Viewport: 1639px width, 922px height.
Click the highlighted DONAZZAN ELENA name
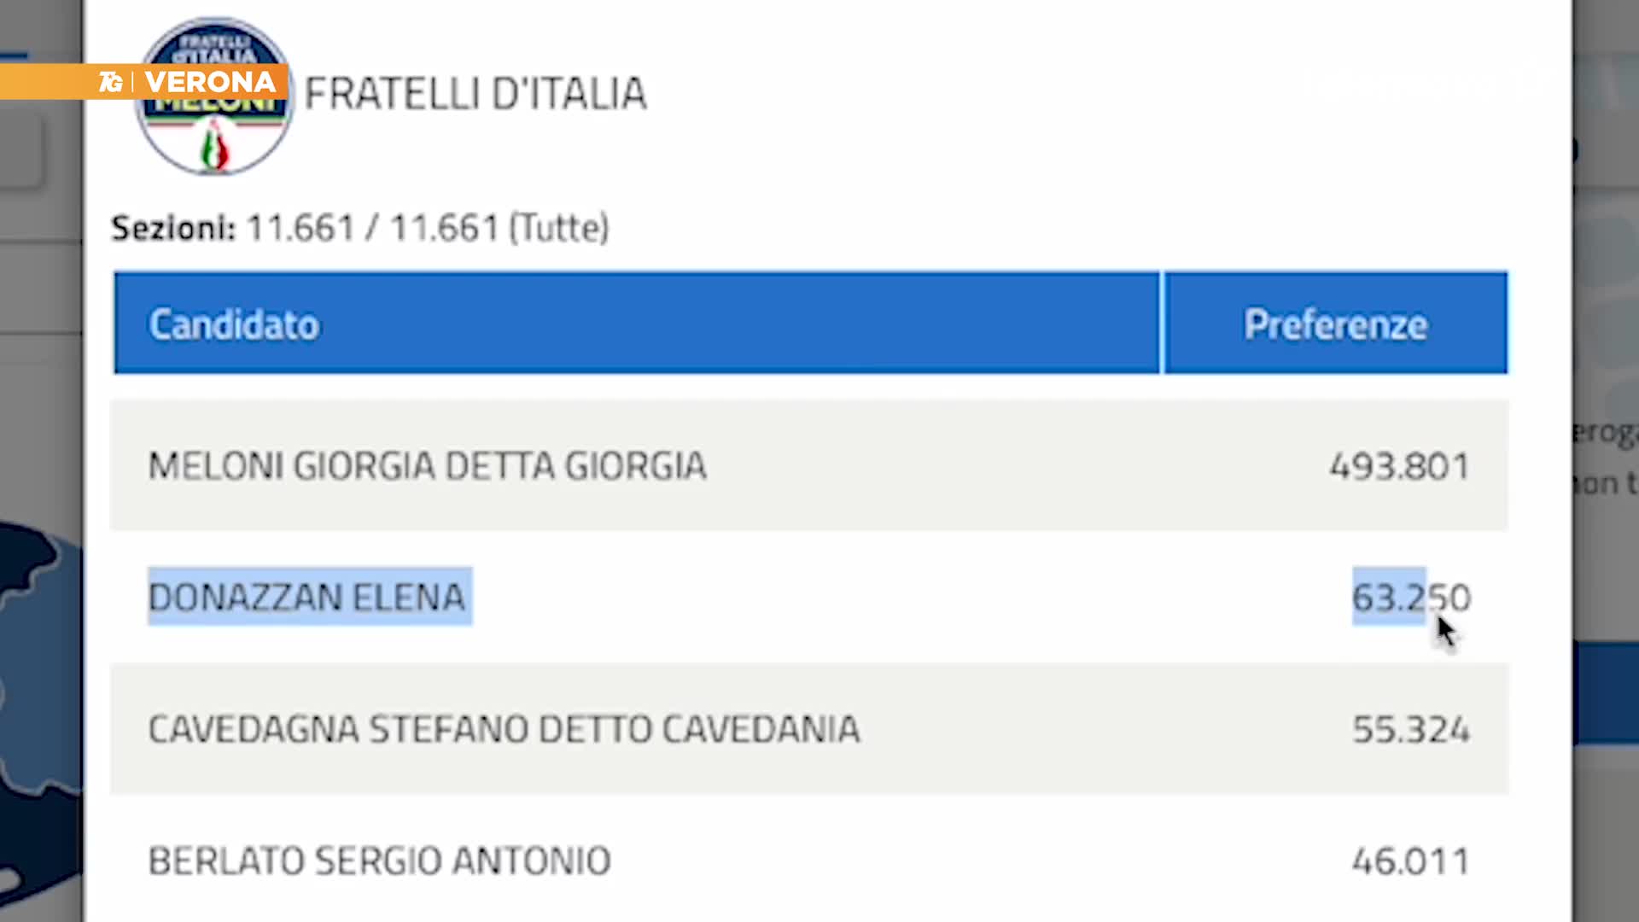point(307,597)
